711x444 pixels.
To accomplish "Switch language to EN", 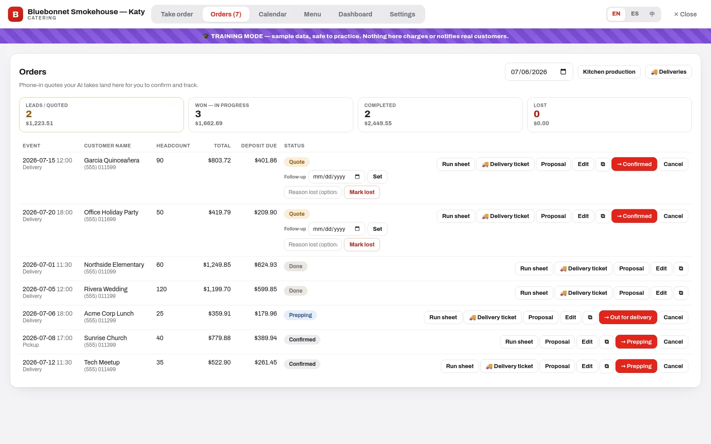I will [616, 14].
